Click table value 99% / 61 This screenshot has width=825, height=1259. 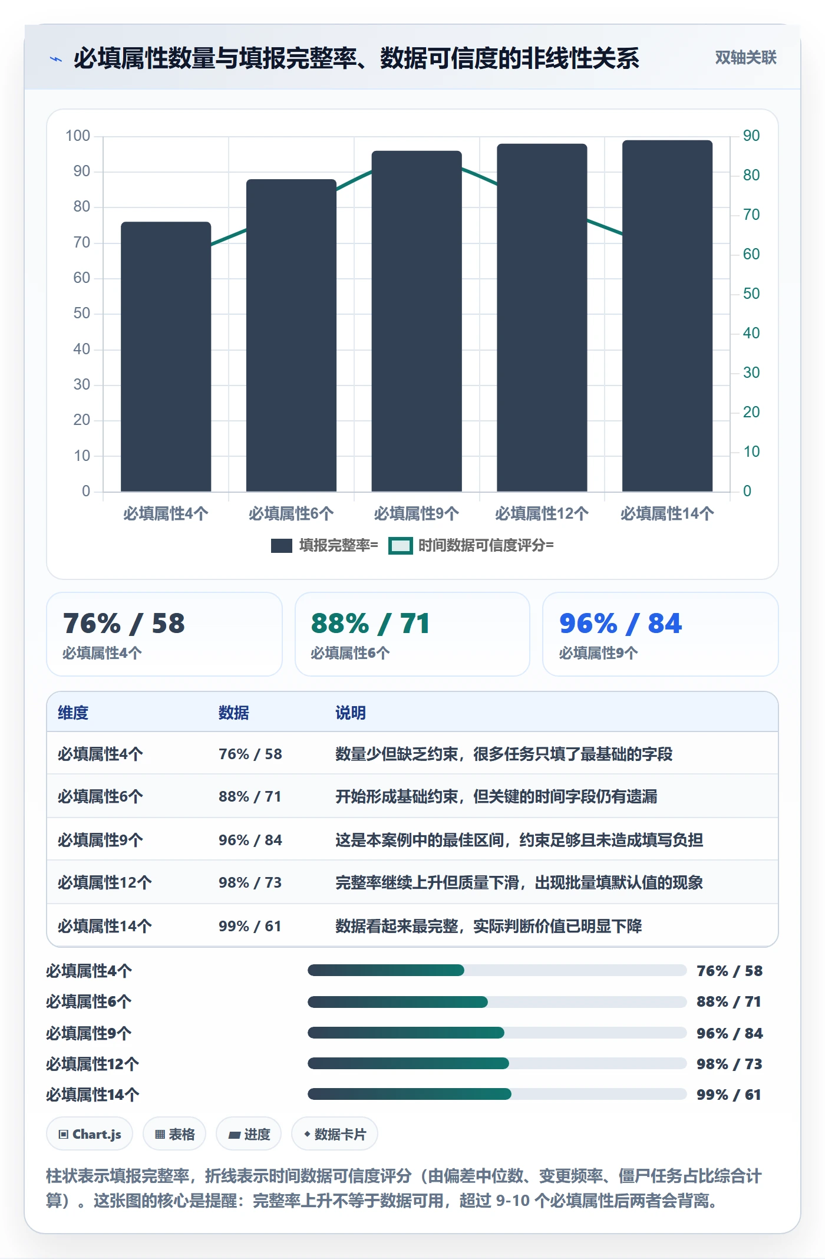pyautogui.click(x=250, y=926)
